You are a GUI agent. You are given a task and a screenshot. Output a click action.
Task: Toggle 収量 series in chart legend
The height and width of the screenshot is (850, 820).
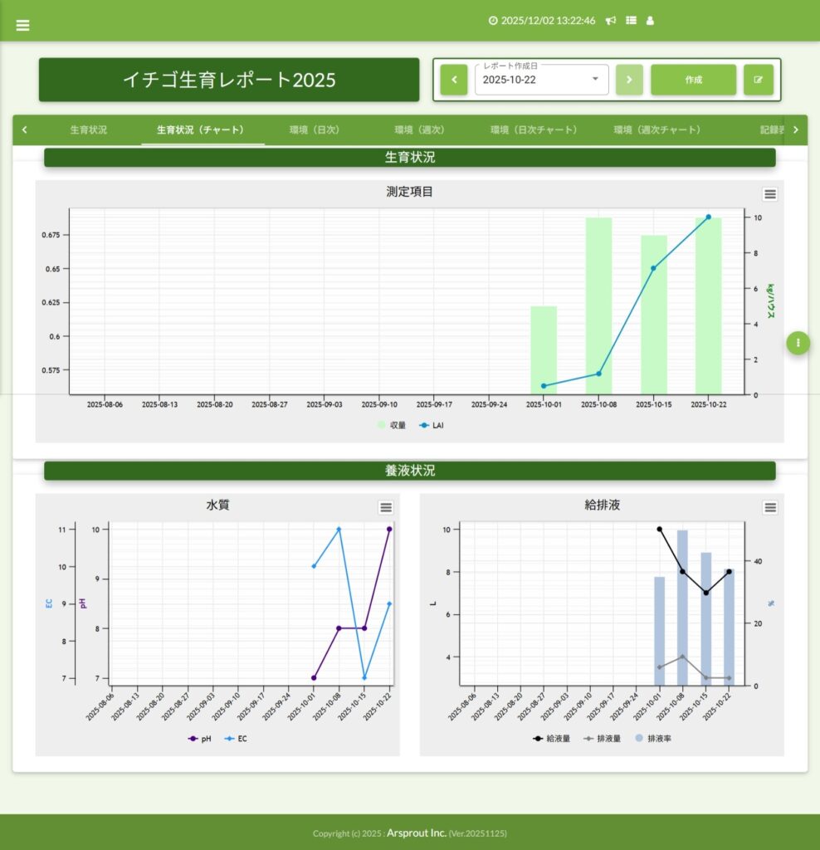[392, 425]
